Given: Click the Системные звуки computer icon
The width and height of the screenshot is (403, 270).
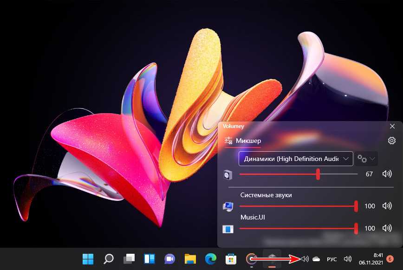Looking at the screenshot, I should coord(227,206).
